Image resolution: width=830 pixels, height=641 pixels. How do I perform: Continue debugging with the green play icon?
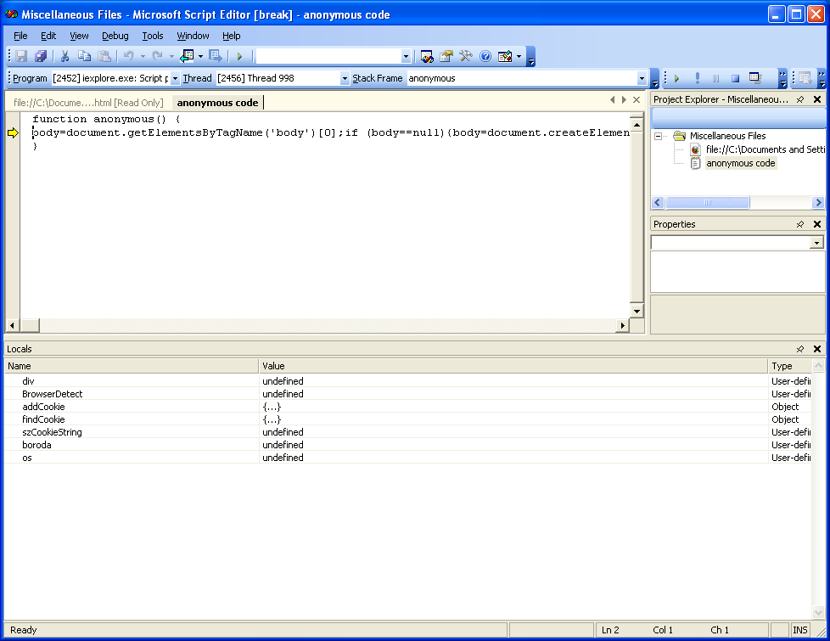(x=676, y=78)
